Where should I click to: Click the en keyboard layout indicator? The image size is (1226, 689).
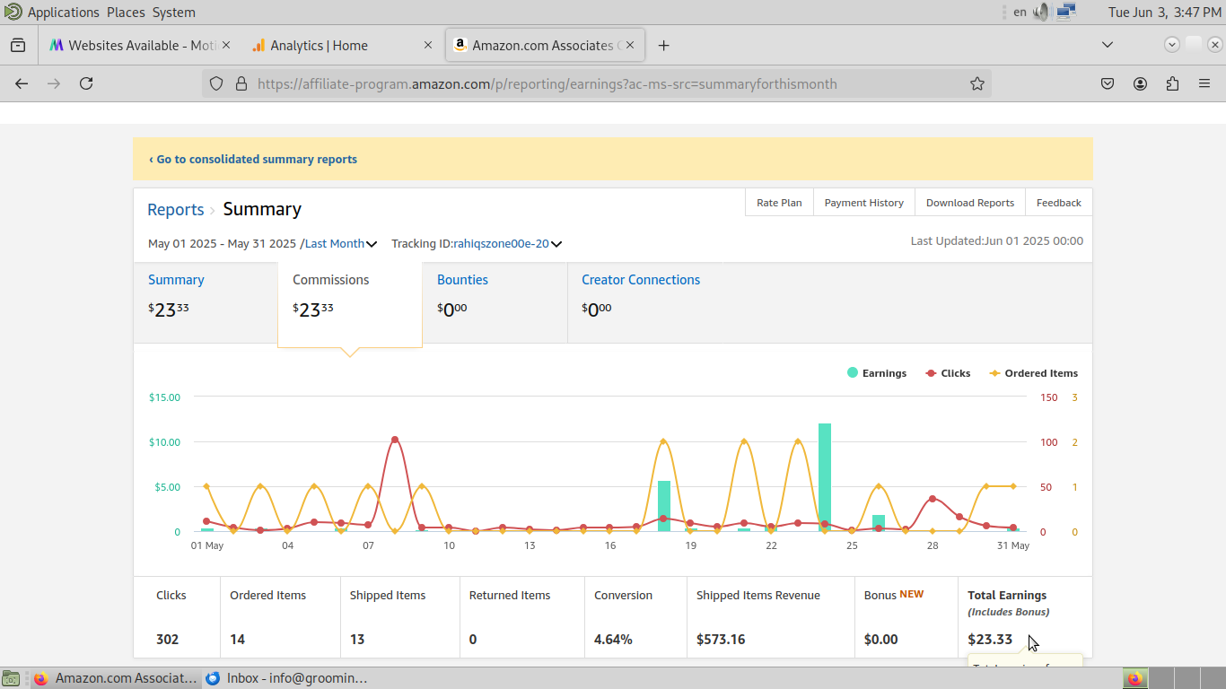(1020, 12)
